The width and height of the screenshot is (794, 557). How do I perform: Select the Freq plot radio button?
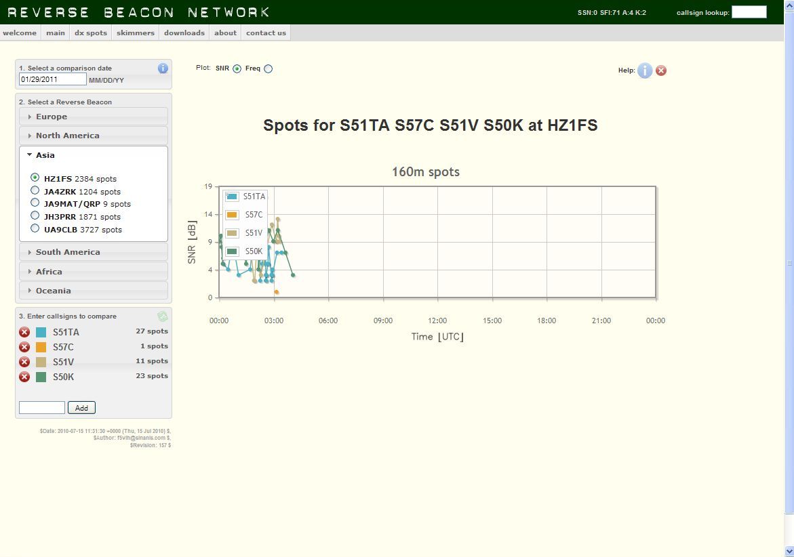(x=268, y=68)
